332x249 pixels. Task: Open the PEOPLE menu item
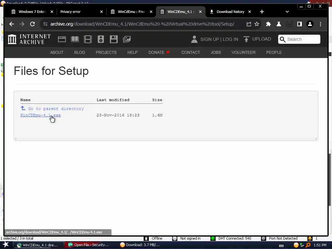tap(274, 52)
